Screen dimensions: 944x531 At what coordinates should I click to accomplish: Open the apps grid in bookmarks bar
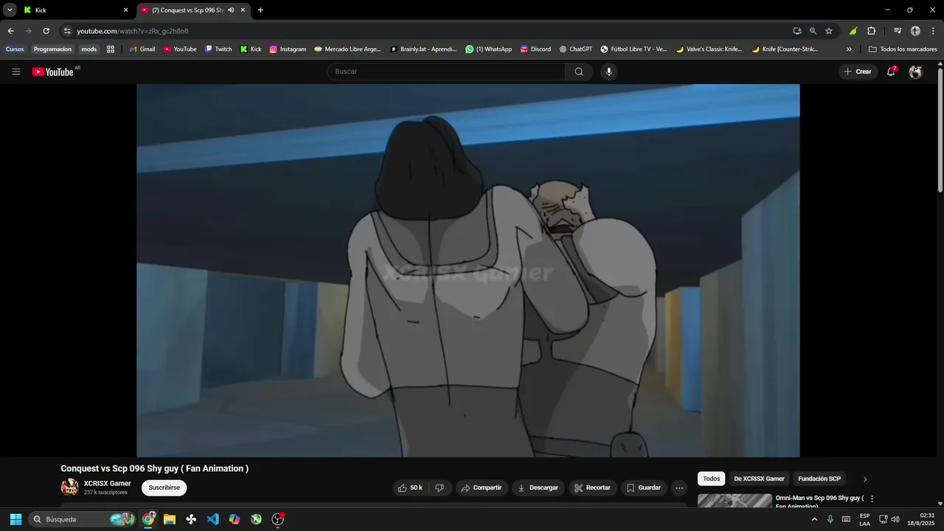(111, 49)
